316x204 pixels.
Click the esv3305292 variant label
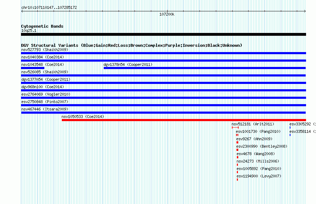tap(303, 124)
